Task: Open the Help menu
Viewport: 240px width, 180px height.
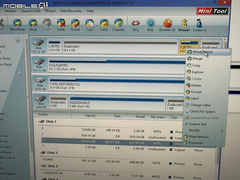Action: point(90,11)
